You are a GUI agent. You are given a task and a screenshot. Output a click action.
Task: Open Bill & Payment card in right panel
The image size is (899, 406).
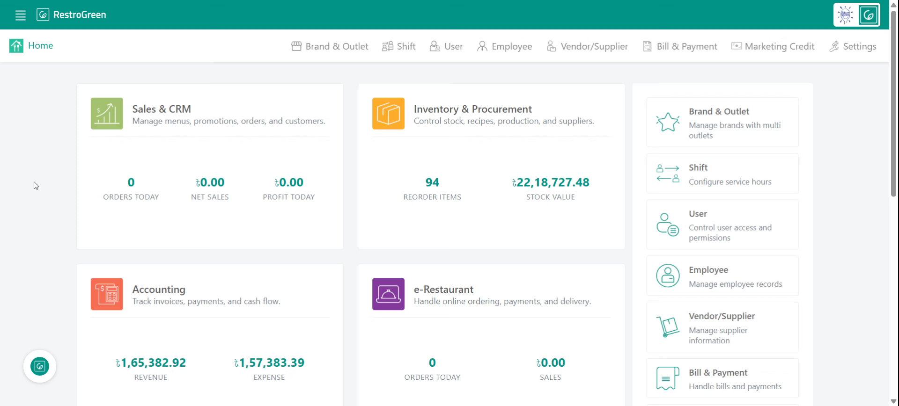722,378
